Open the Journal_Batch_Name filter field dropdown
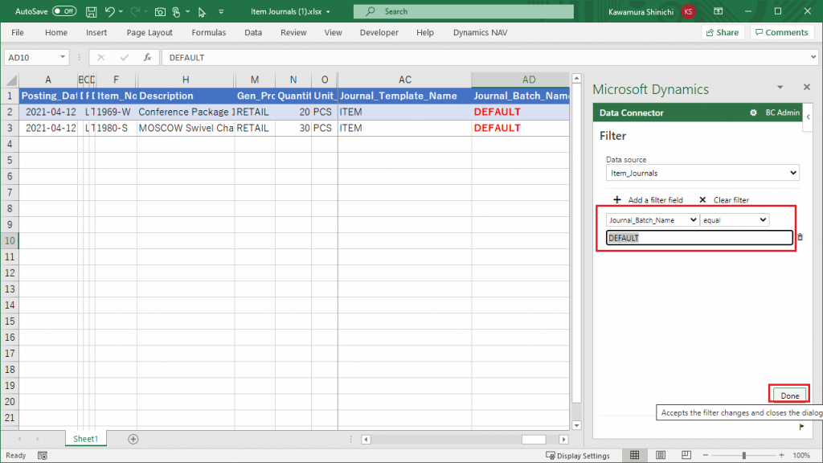The width and height of the screenshot is (823, 463). [652, 220]
